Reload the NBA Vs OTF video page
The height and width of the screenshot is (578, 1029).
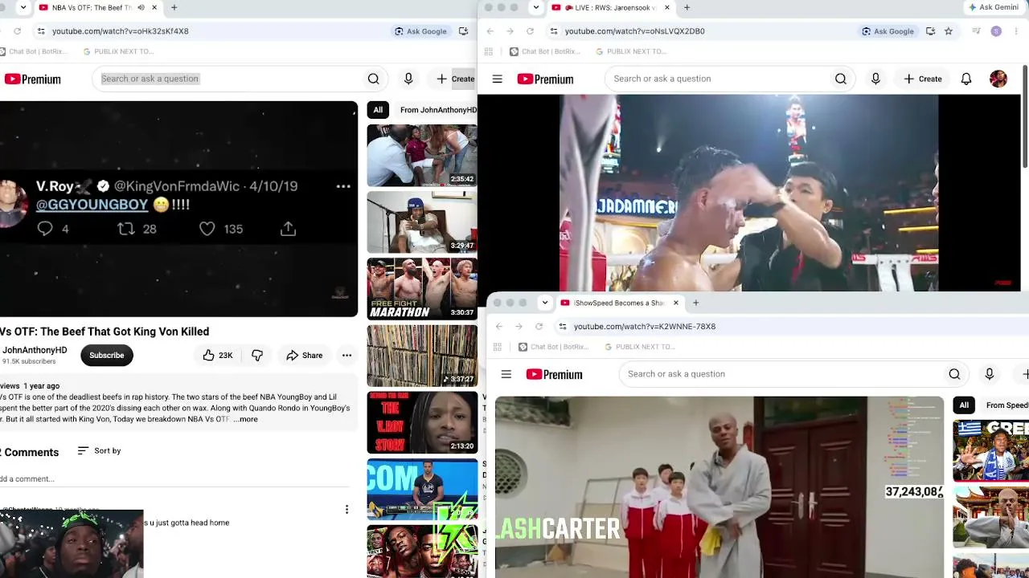18,31
